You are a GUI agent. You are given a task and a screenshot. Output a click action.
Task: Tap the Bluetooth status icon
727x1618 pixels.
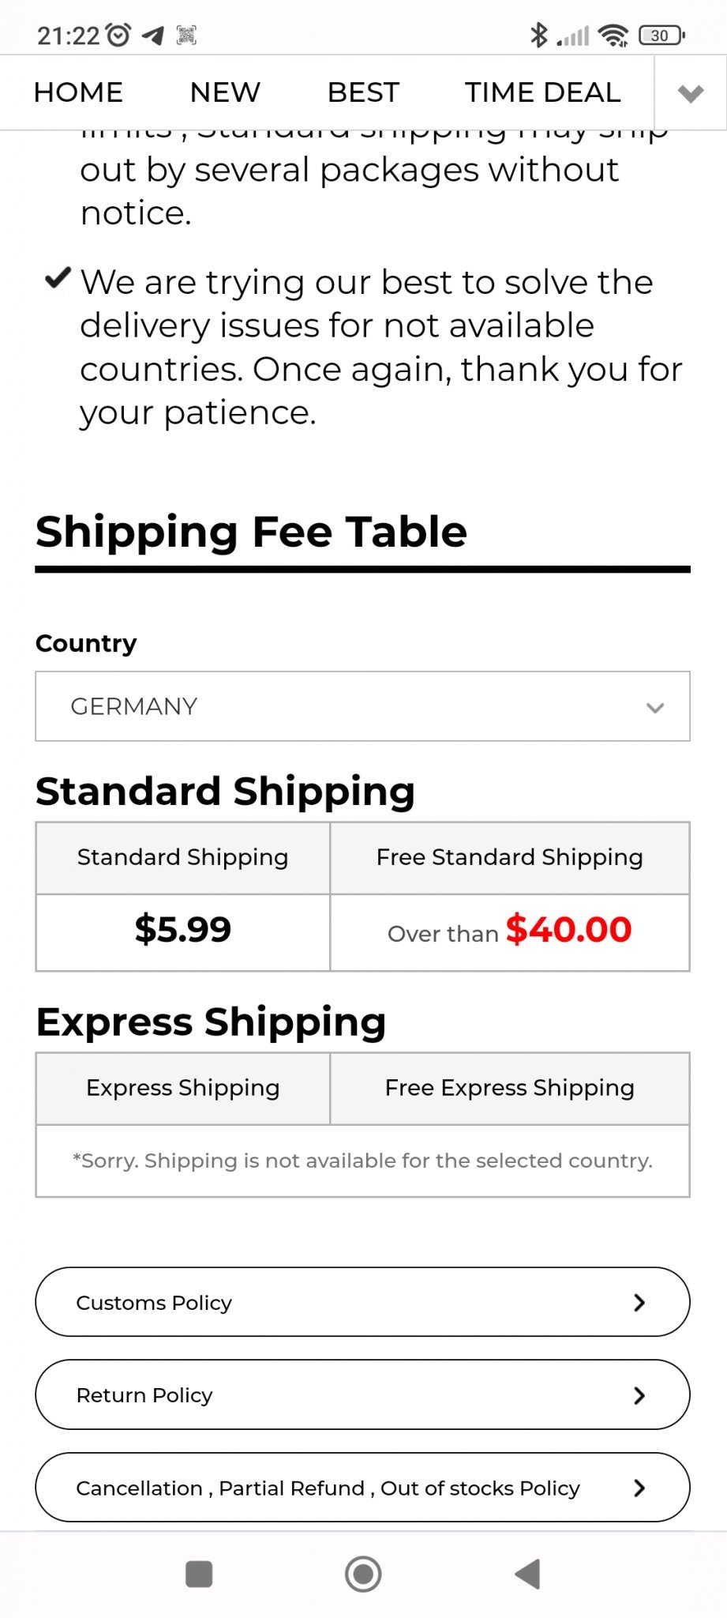coord(539,36)
